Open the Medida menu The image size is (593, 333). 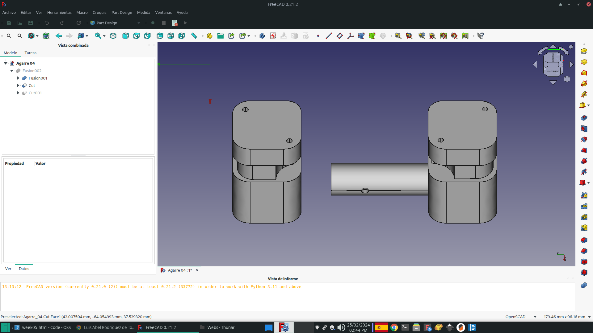[x=144, y=12]
